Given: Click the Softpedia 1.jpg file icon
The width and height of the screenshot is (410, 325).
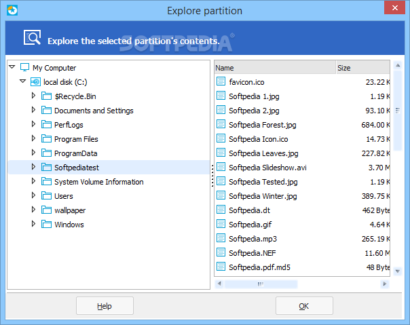Looking at the screenshot, I should [221, 96].
